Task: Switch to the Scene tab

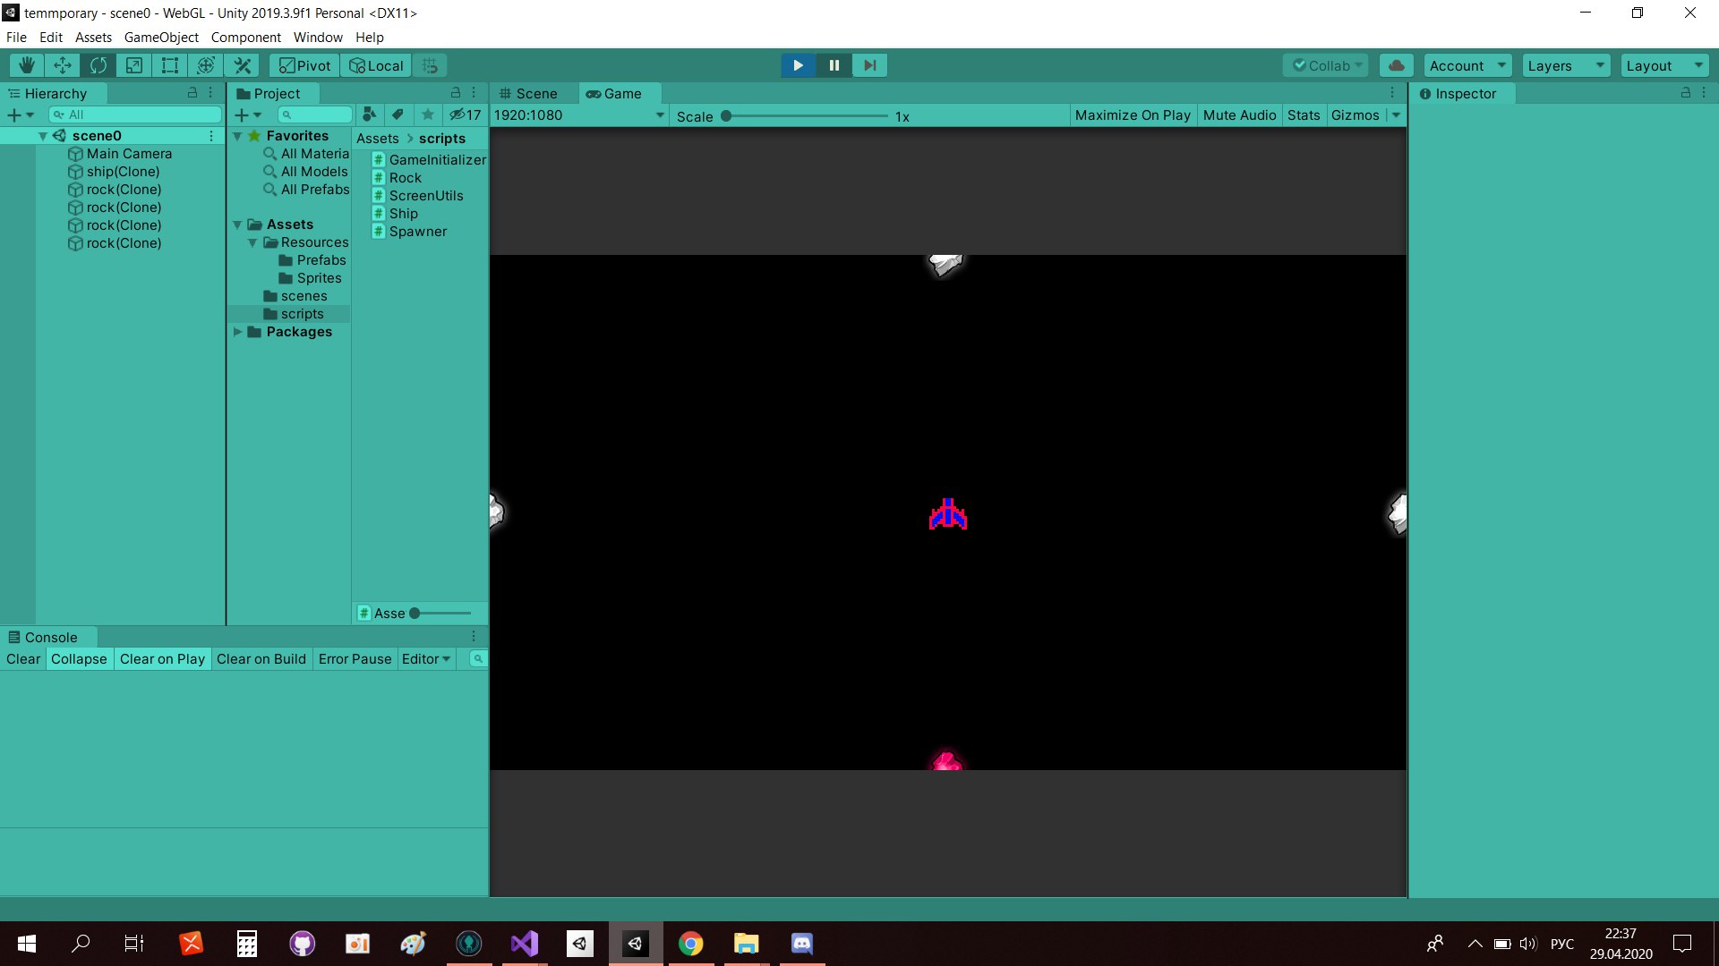Action: (528, 93)
